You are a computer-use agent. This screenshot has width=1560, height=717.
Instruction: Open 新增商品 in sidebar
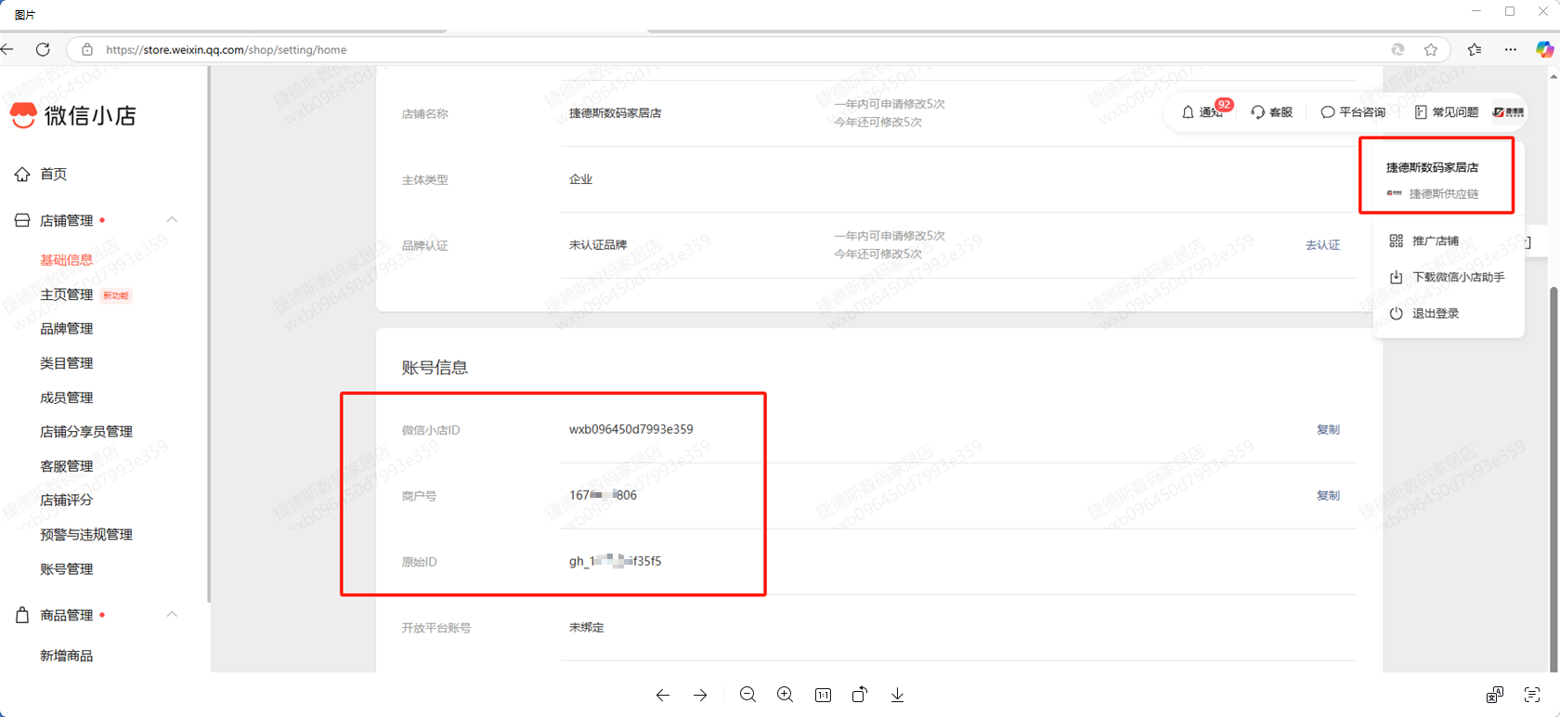point(67,656)
